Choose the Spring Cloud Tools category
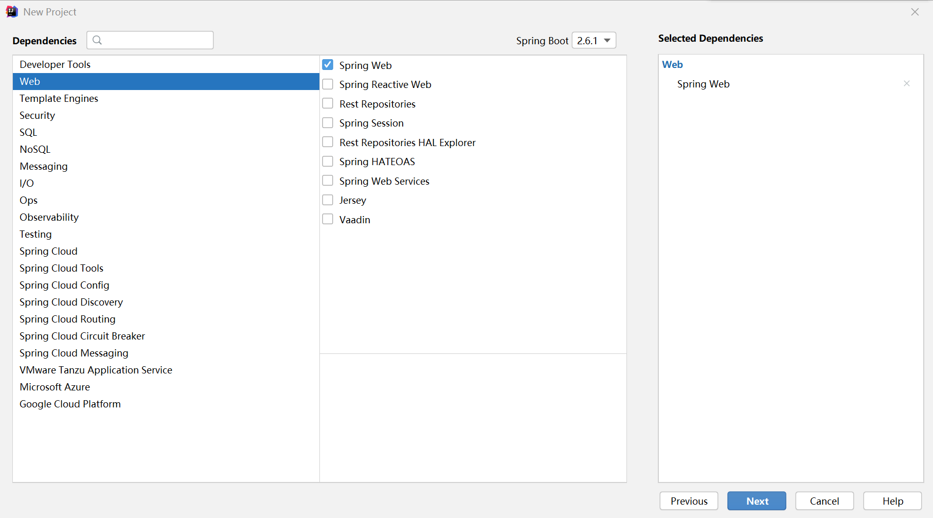Image resolution: width=933 pixels, height=518 pixels. click(166, 268)
